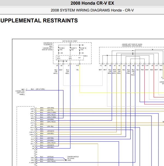
Task: Click the "RED" wire color label under J9
Action: 152,70
